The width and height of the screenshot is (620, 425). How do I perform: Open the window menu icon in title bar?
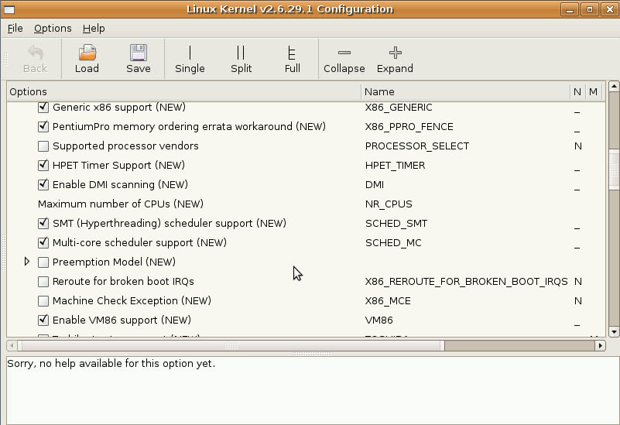point(10,9)
